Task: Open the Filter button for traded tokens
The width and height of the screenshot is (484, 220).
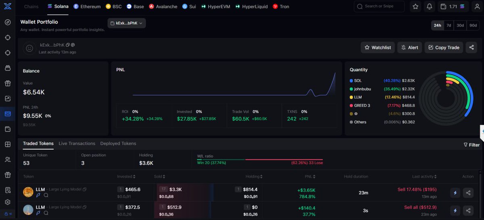Action: point(471,145)
